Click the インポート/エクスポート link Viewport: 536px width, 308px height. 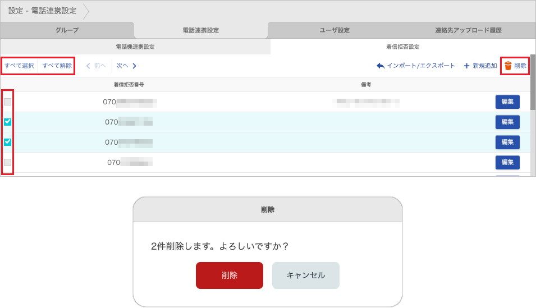(x=421, y=66)
